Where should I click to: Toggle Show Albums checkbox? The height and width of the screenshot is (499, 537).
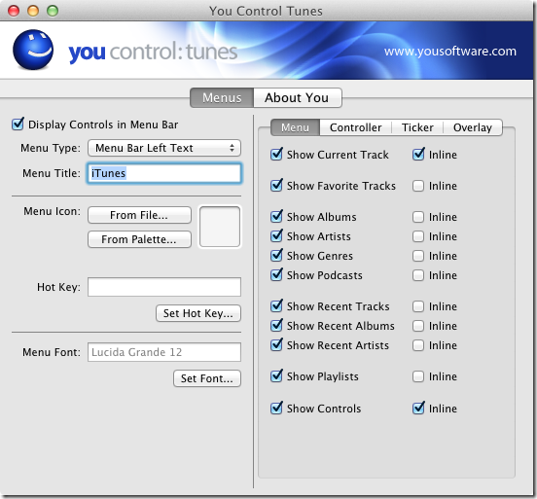click(x=276, y=217)
